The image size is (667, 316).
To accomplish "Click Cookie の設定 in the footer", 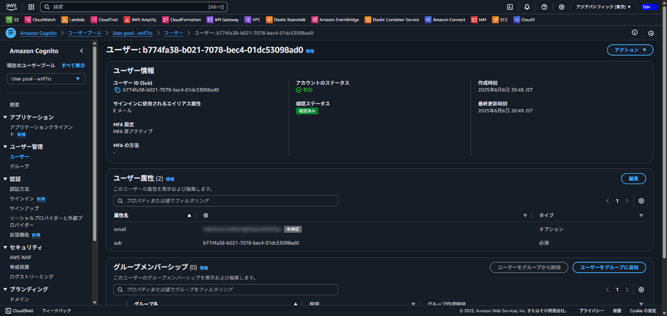I will [x=643, y=311].
